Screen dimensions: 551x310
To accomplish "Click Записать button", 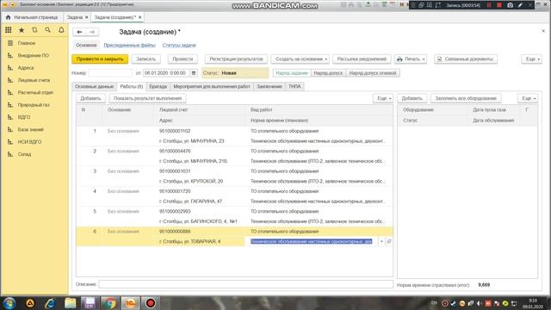I will [x=145, y=59].
